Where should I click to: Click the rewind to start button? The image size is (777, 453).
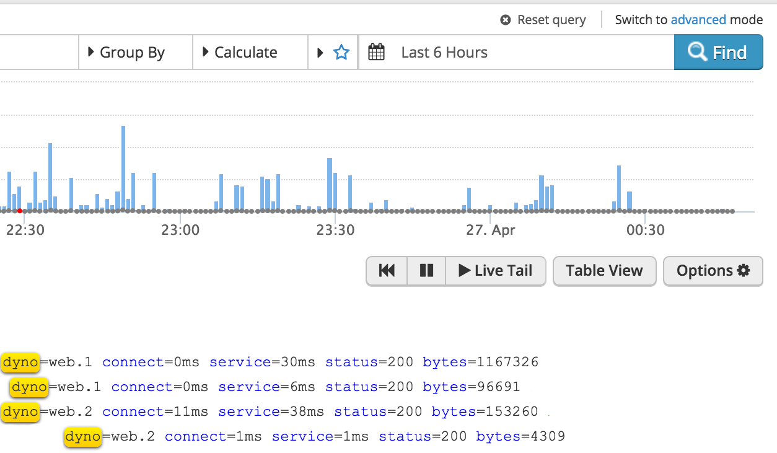click(x=387, y=271)
